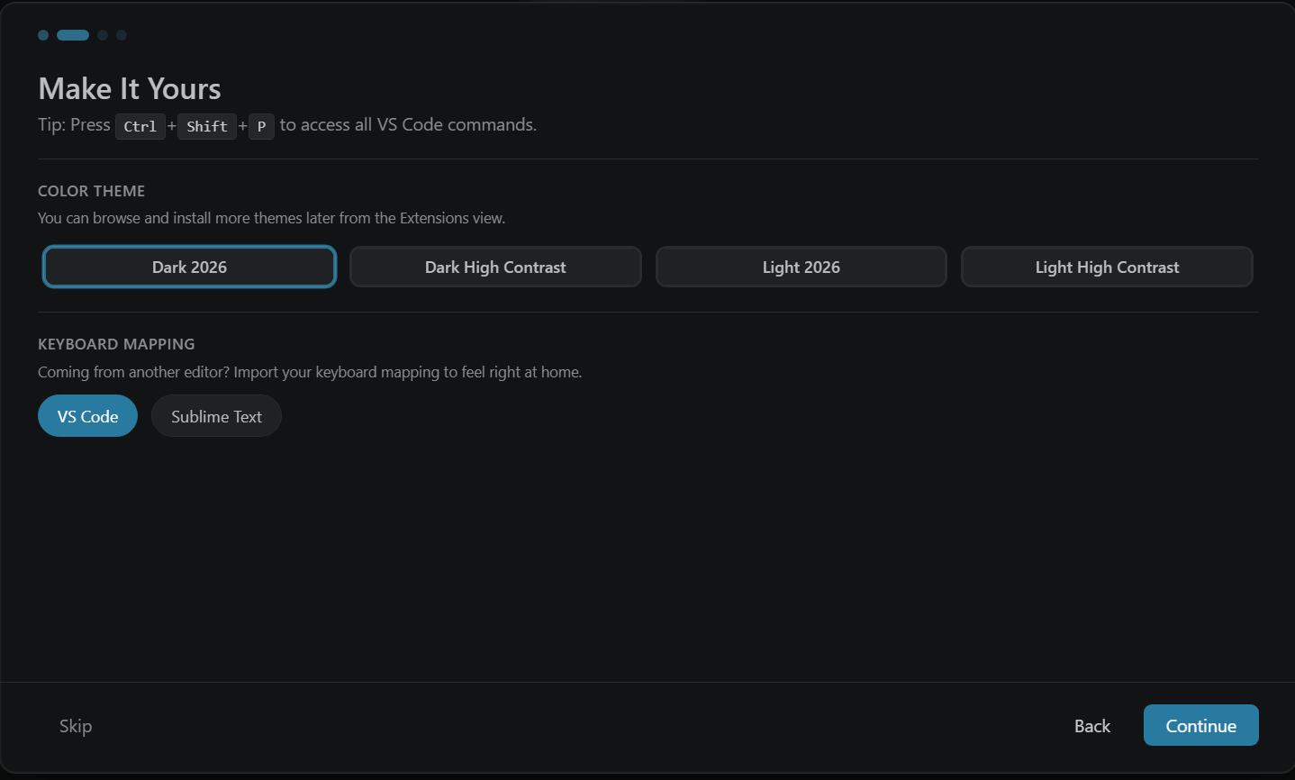Image resolution: width=1295 pixels, height=780 pixels.
Task: Click the fourth step indicator dot
Action: pos(122,34)
